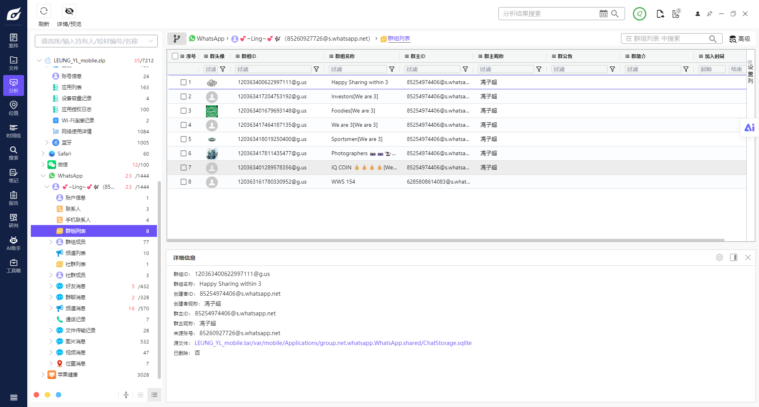
Task: Open the 位置 sidebar section
Action: (13, 108)
